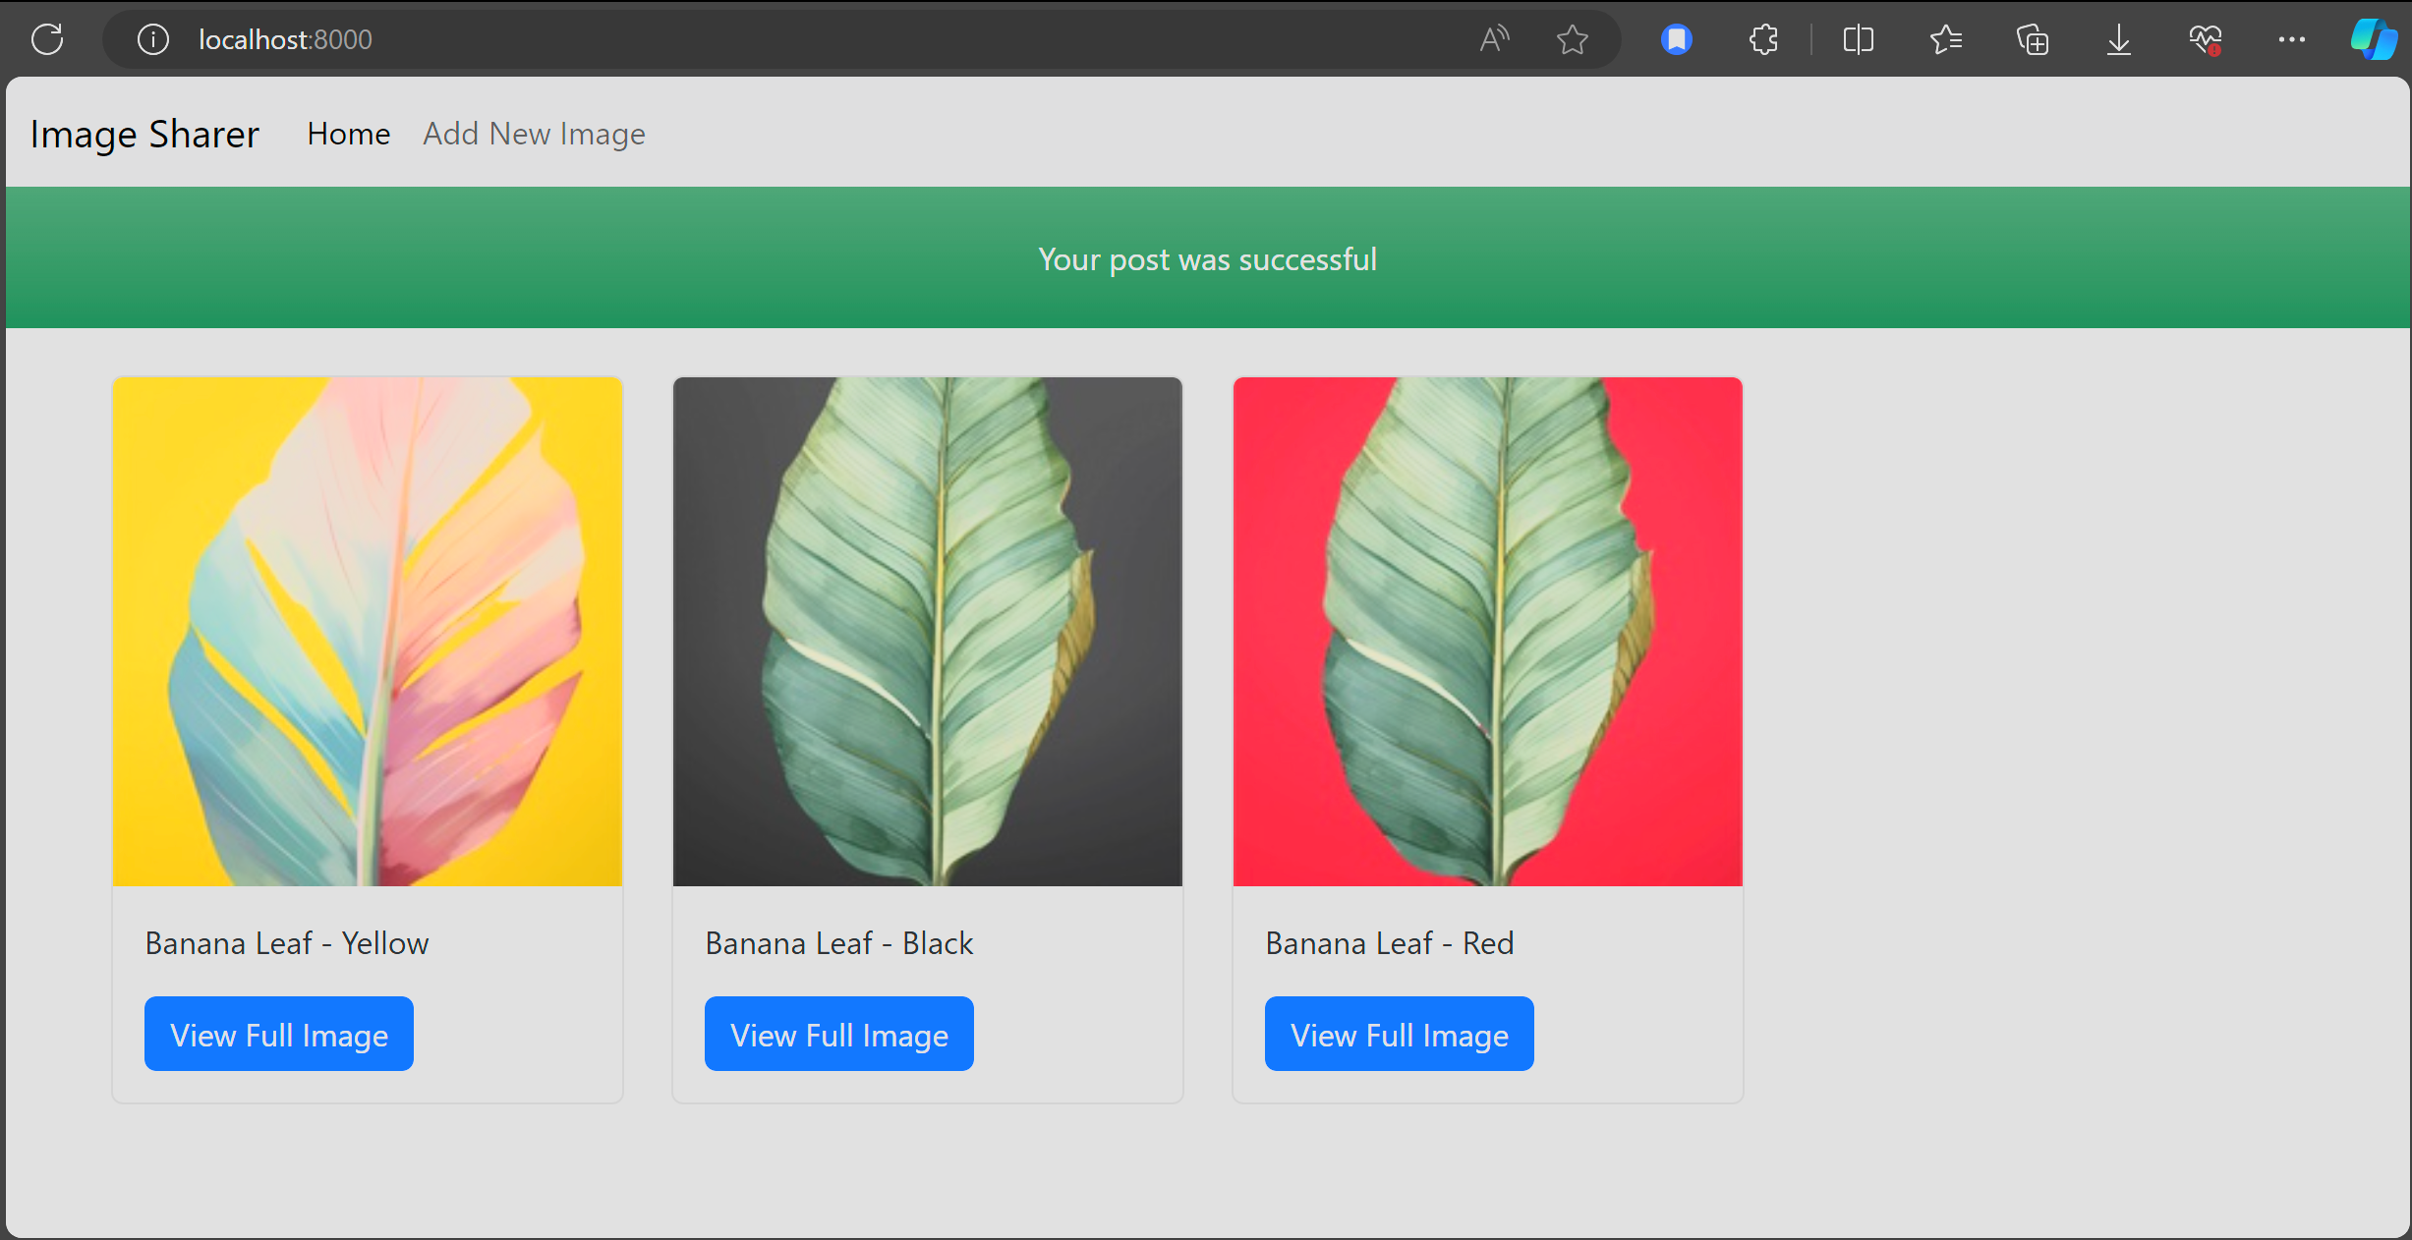Click the 'Banana Leaf - Yellow' title
Viewport: 2412px width, 1240px height.
[287, 943]
